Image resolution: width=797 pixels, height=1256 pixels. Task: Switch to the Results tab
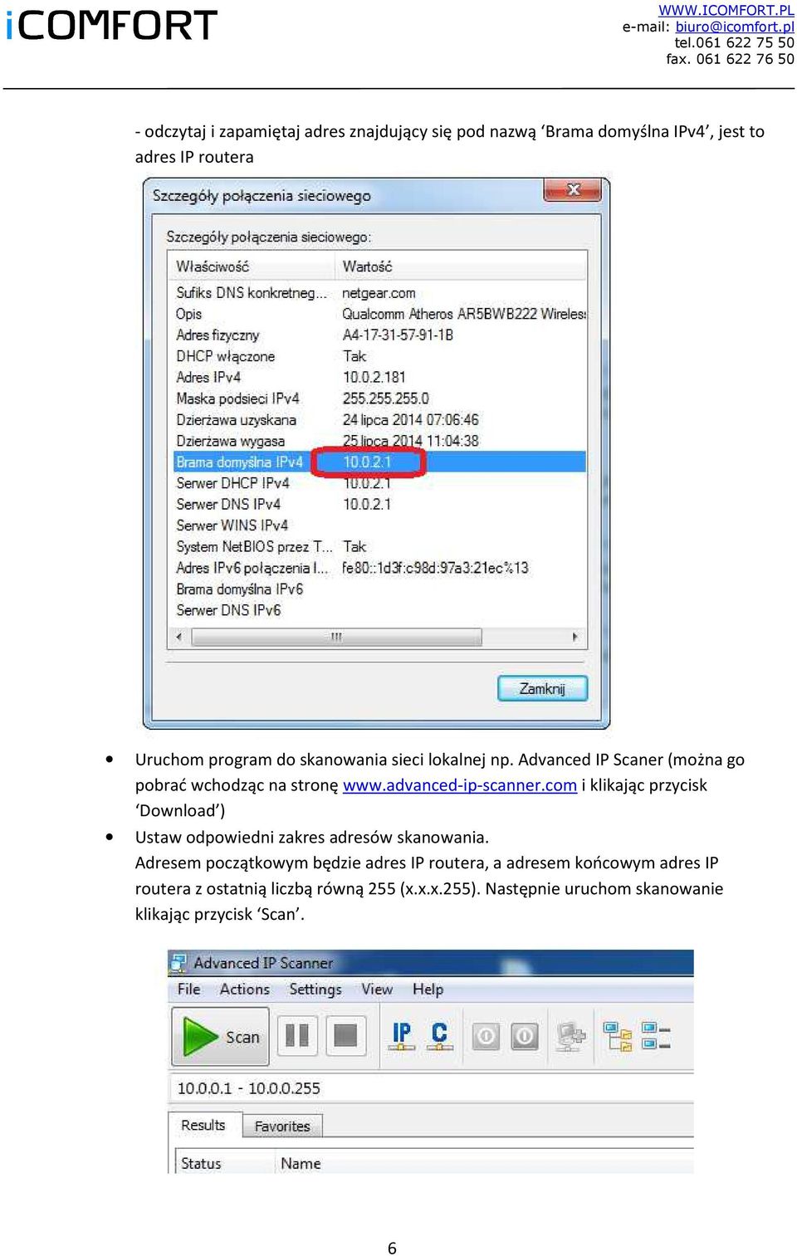[x=203, y=1125]
